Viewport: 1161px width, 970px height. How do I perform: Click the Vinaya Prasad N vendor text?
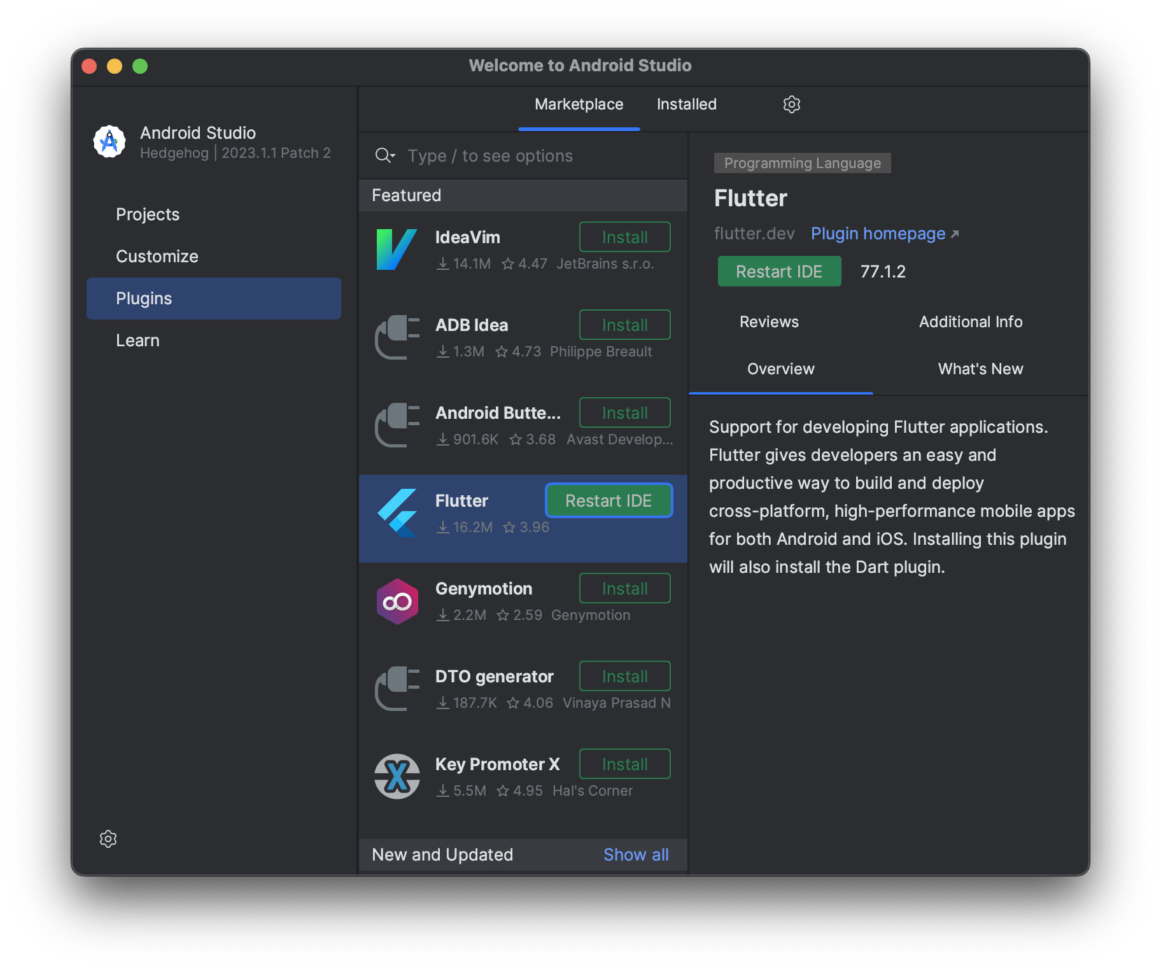click(x=617, y=703)
